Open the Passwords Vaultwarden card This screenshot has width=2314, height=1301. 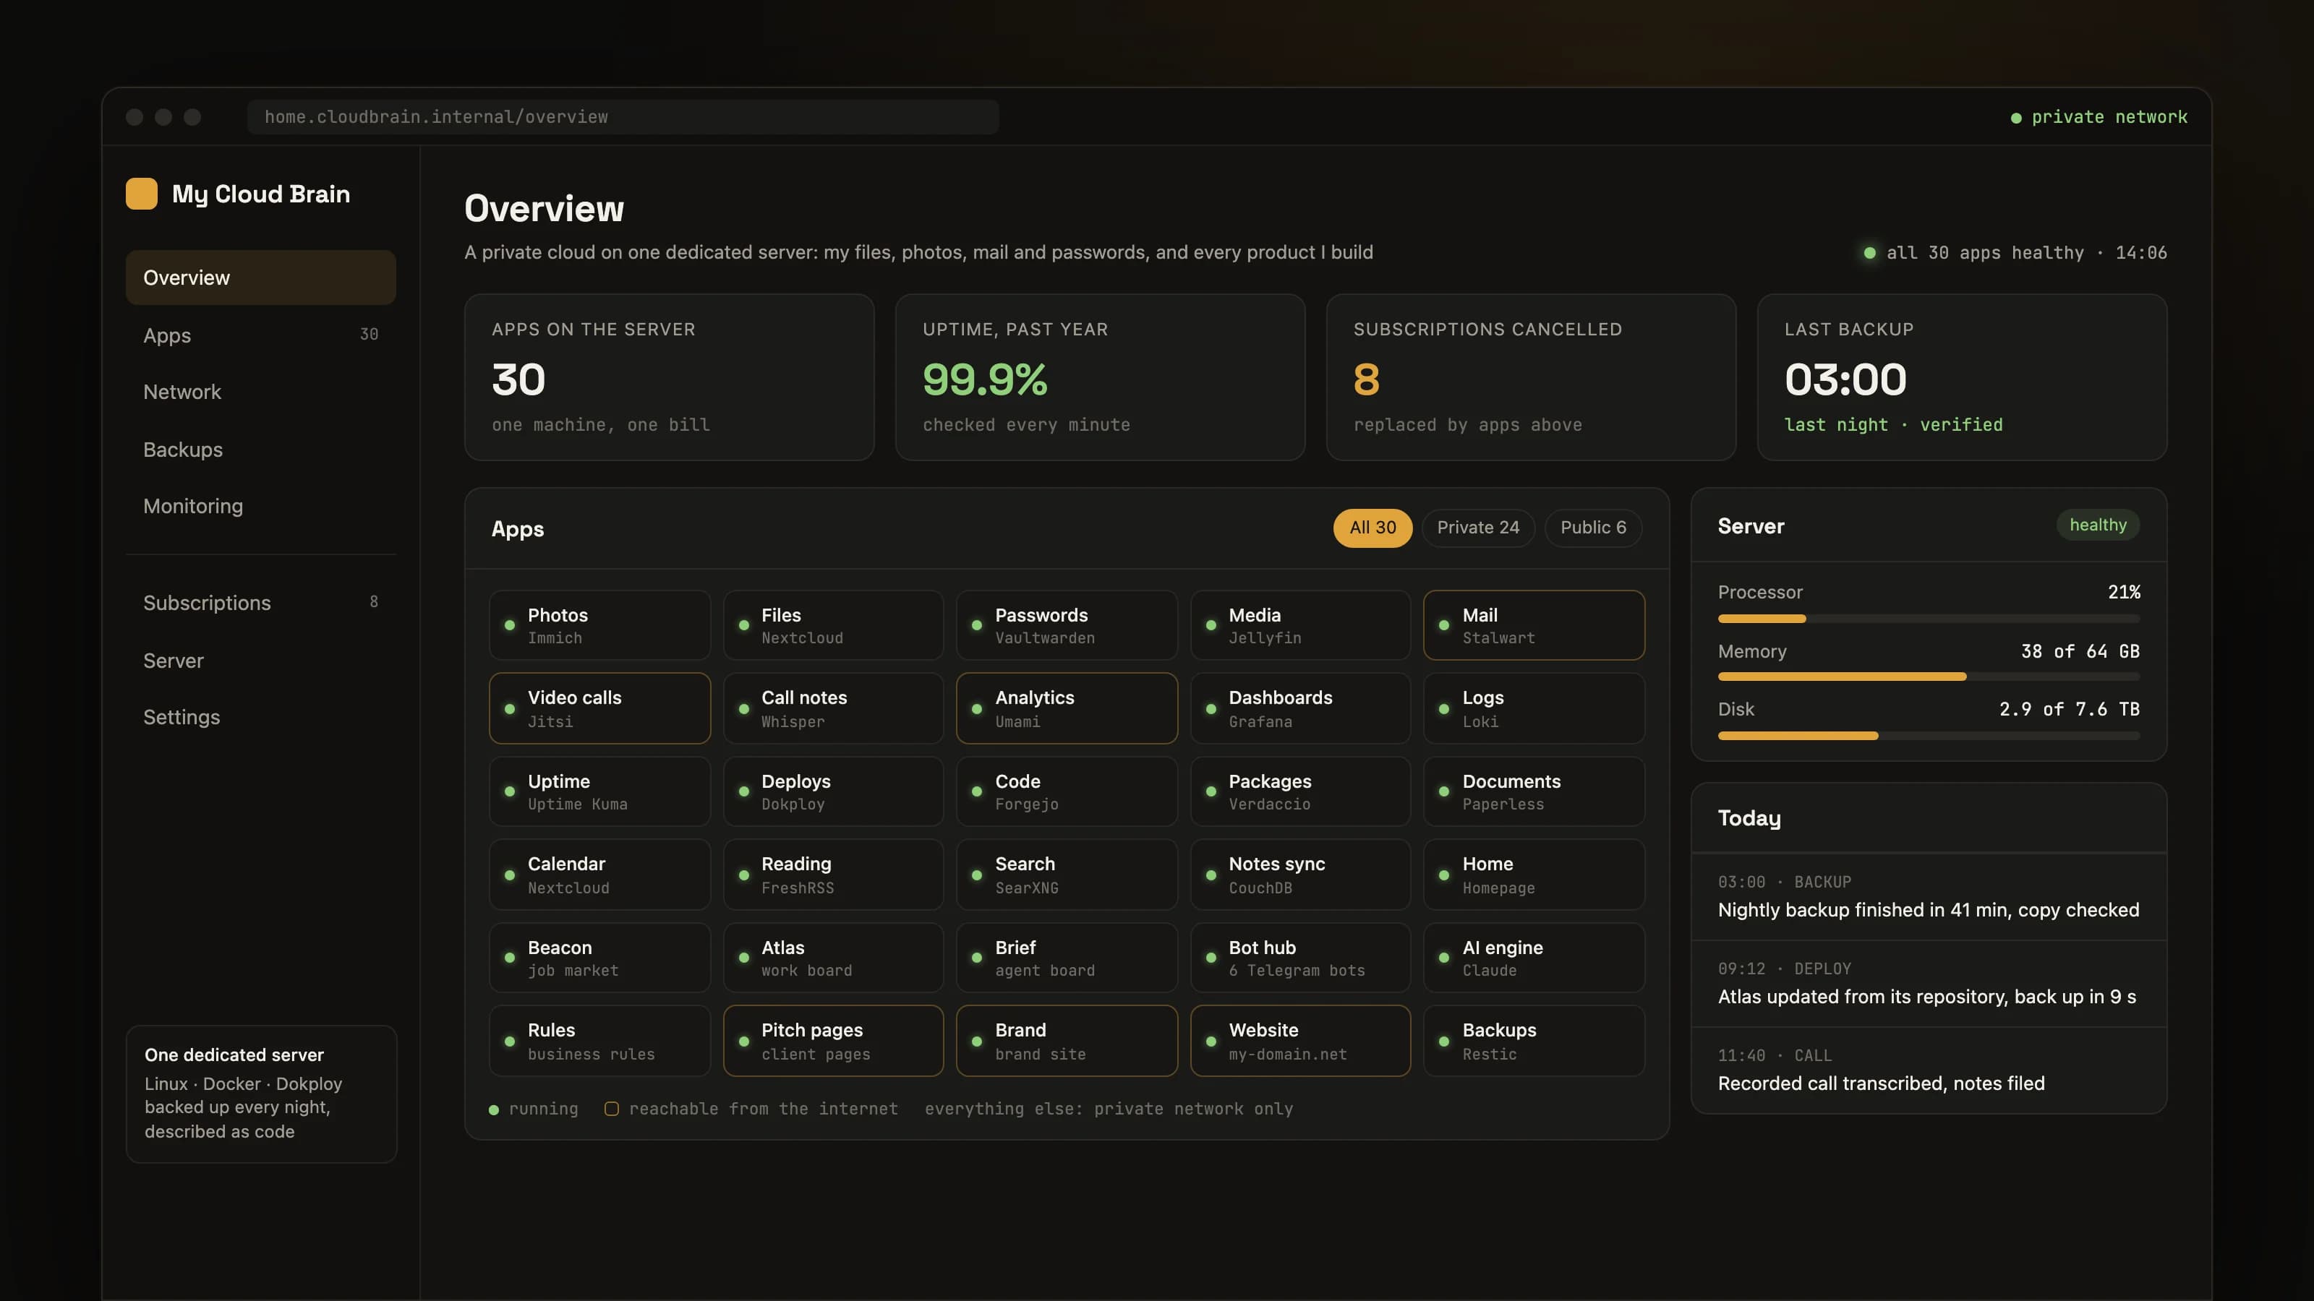(x=1067, y=625)
